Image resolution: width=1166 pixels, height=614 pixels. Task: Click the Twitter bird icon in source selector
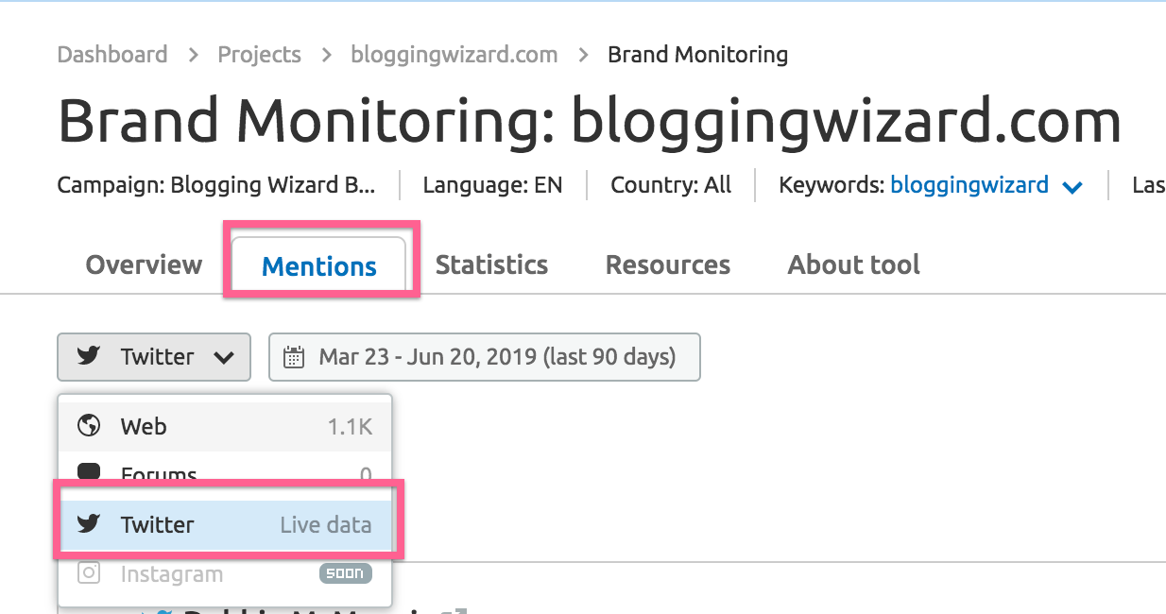(89, 356)
